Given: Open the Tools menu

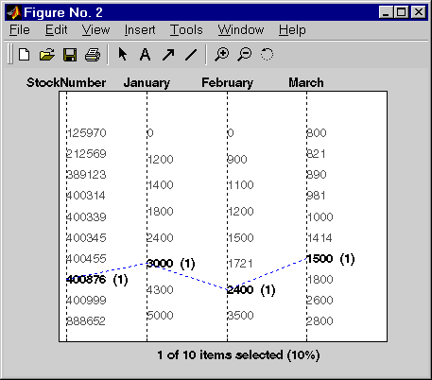Looking at the screenshot, I should pos(186,30).
